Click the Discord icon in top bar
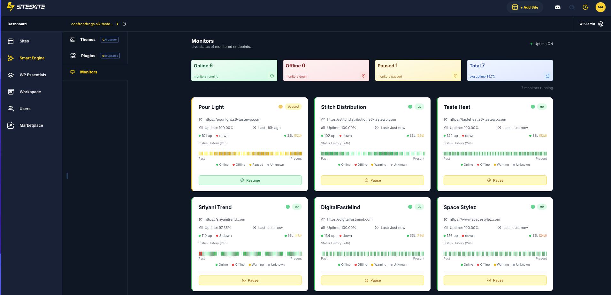 click(557, 7)
